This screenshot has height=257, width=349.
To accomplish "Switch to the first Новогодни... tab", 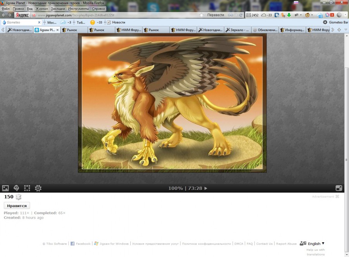I will pyautogui.click(x=20, y=30).
